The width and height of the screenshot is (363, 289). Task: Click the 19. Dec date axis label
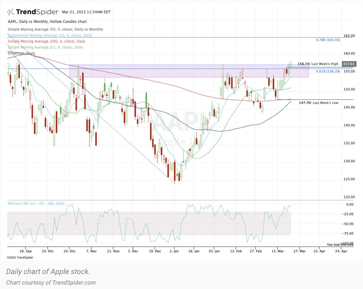[x=155, y=251]
